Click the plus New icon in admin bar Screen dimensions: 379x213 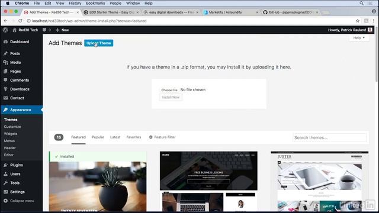pyautogui.click(x=57, y=30)
